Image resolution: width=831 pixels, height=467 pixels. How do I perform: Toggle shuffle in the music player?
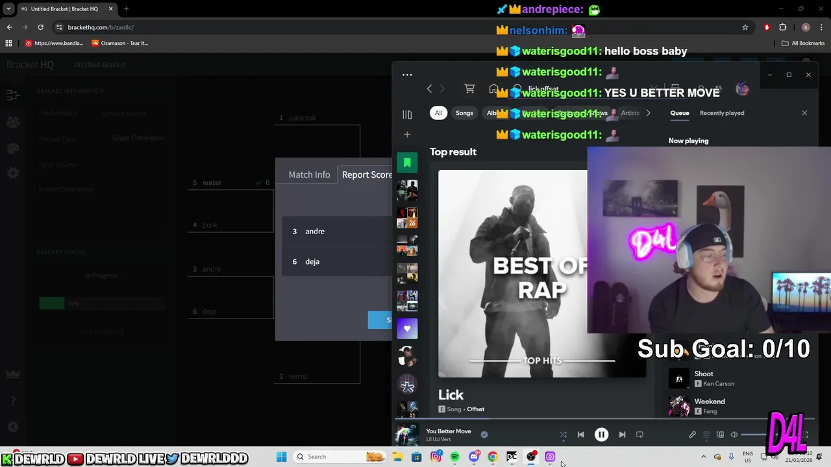(563, 435)
